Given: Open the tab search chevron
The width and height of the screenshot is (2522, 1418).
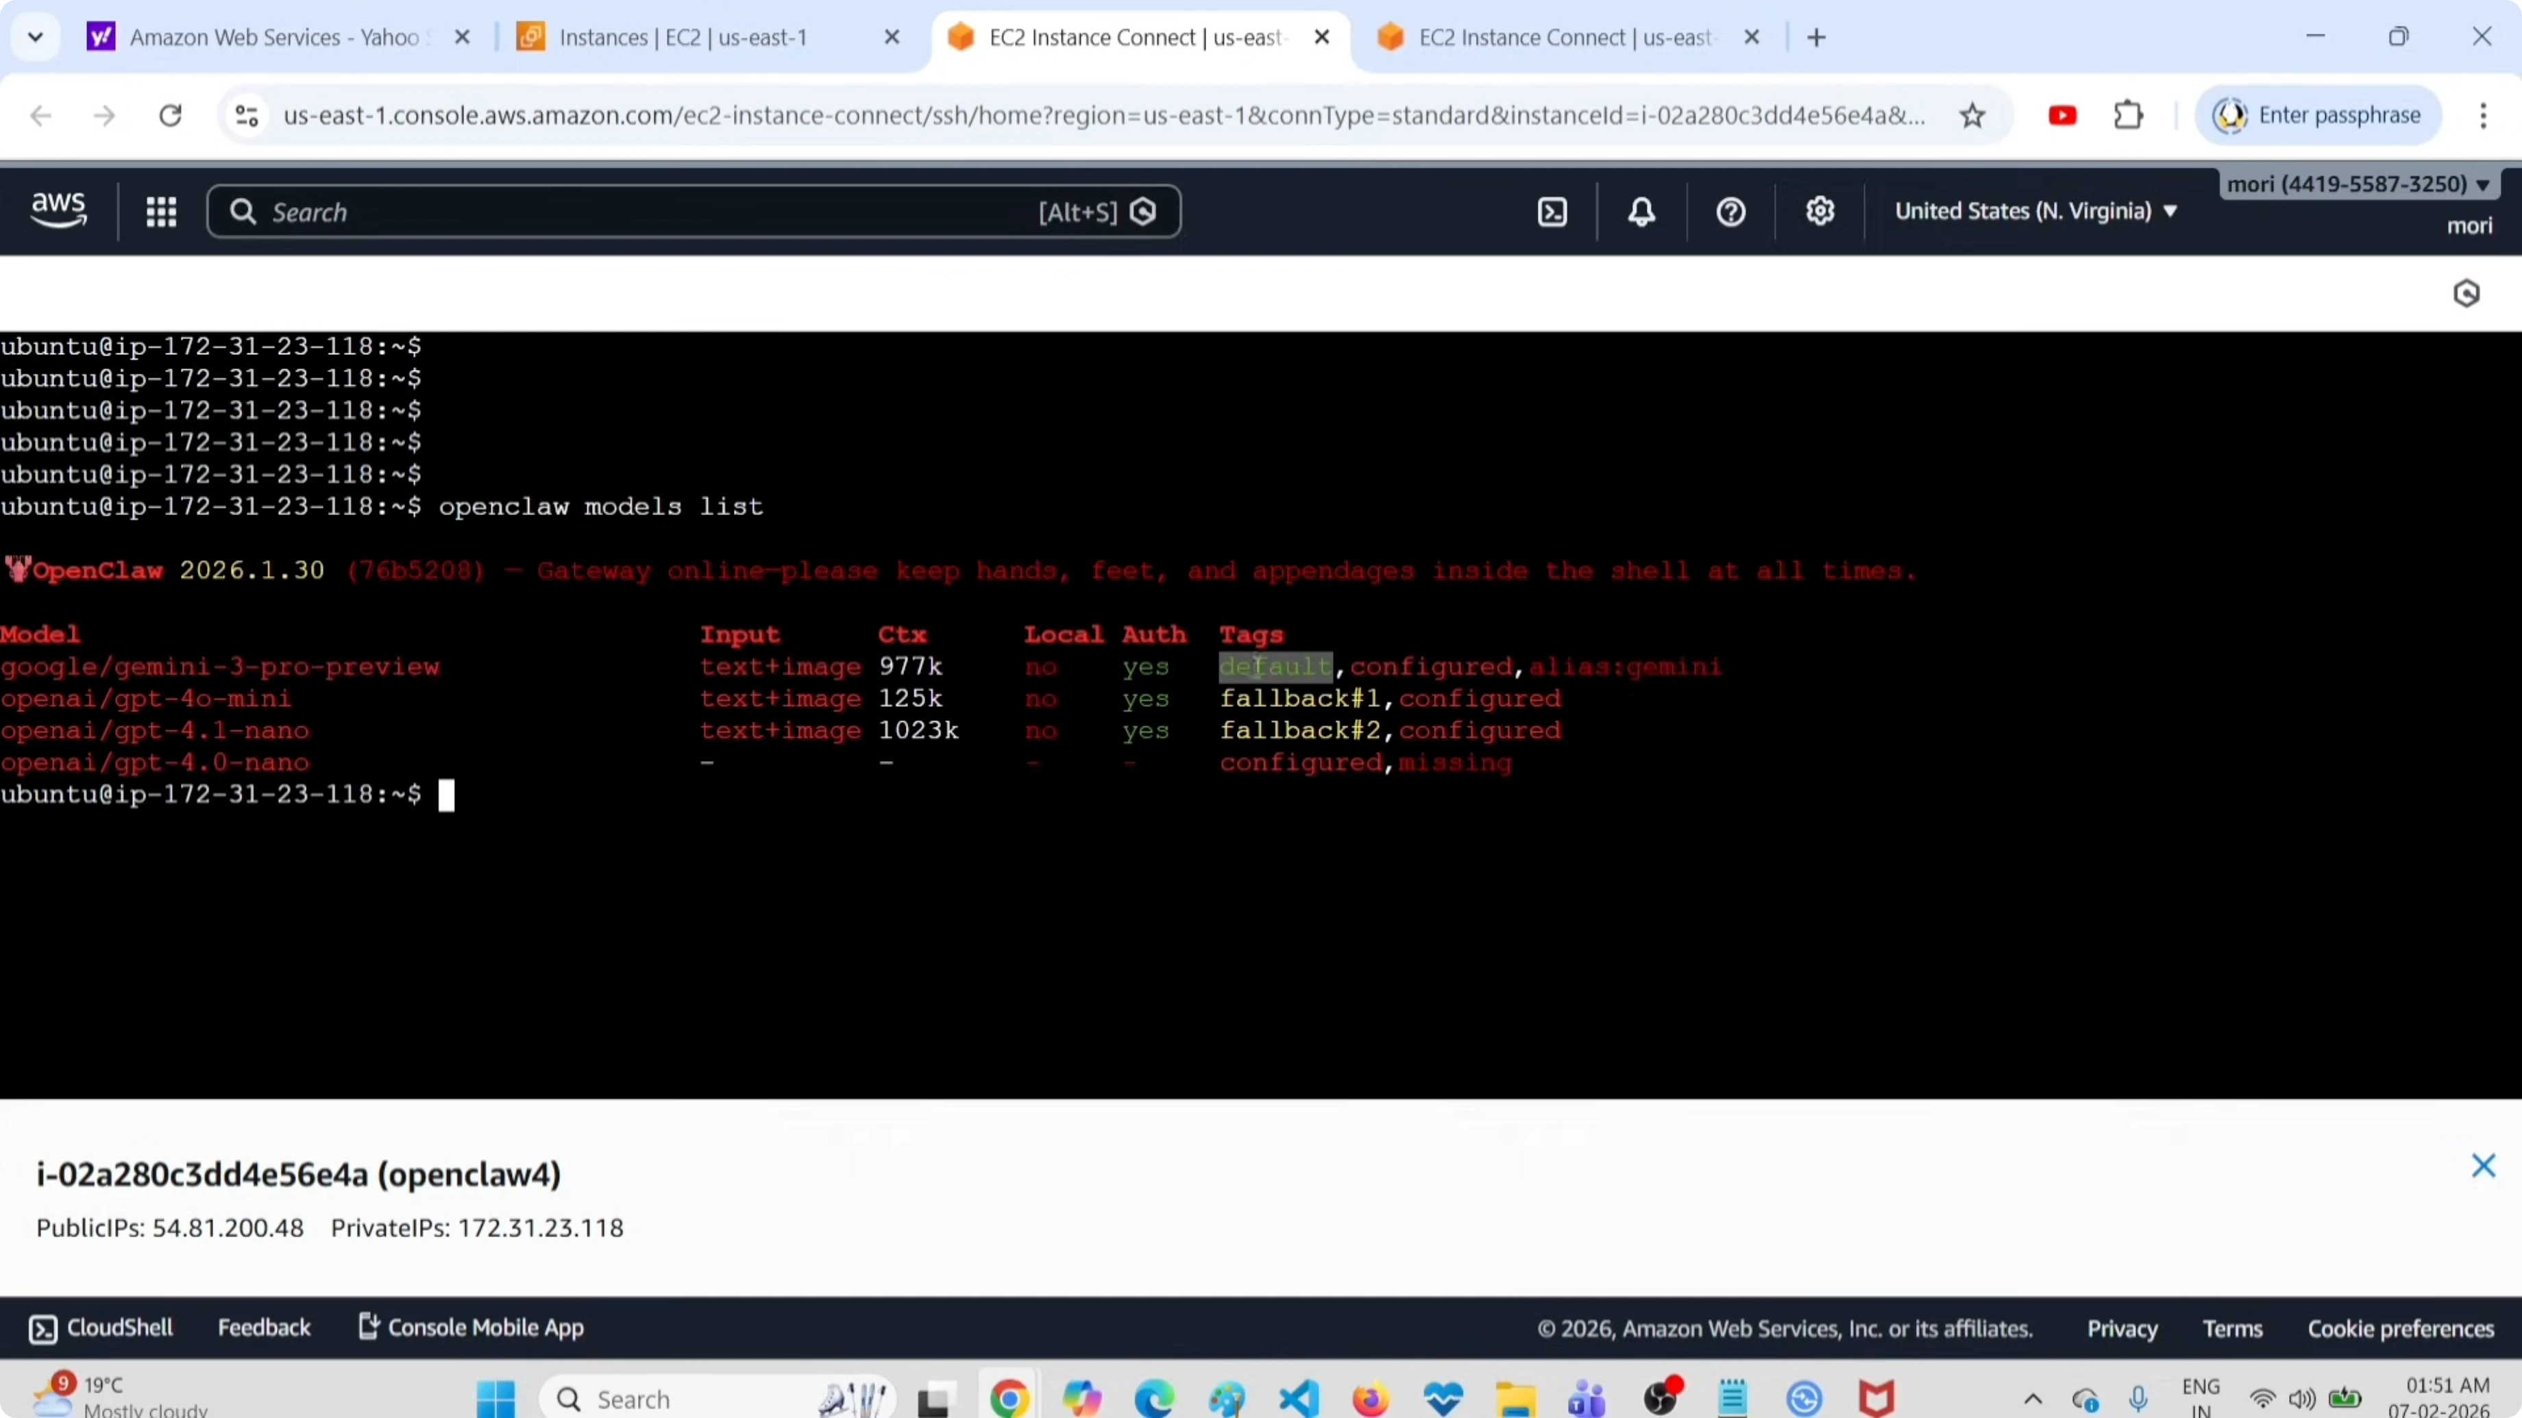Looking at the screenshot, I should point(35,37).
